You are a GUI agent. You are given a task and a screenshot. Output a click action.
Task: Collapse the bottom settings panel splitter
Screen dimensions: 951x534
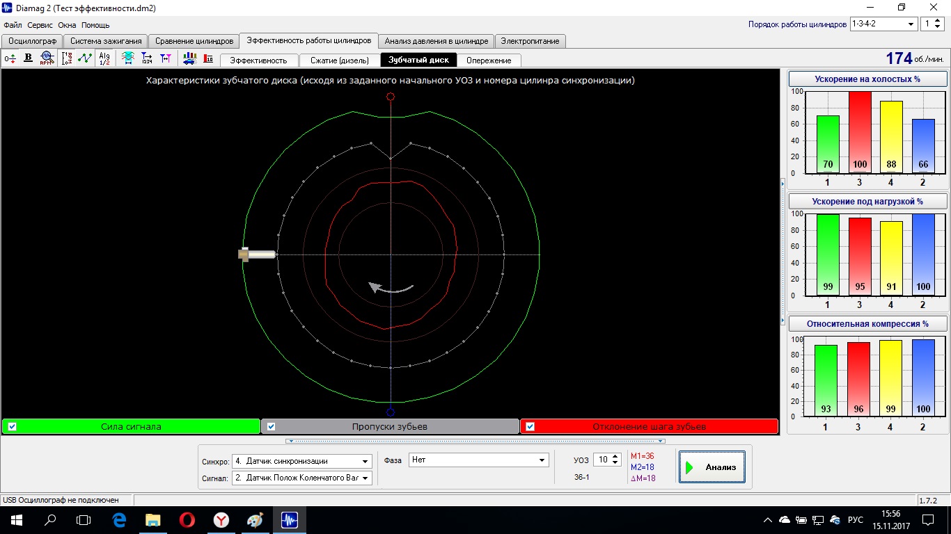475,441
